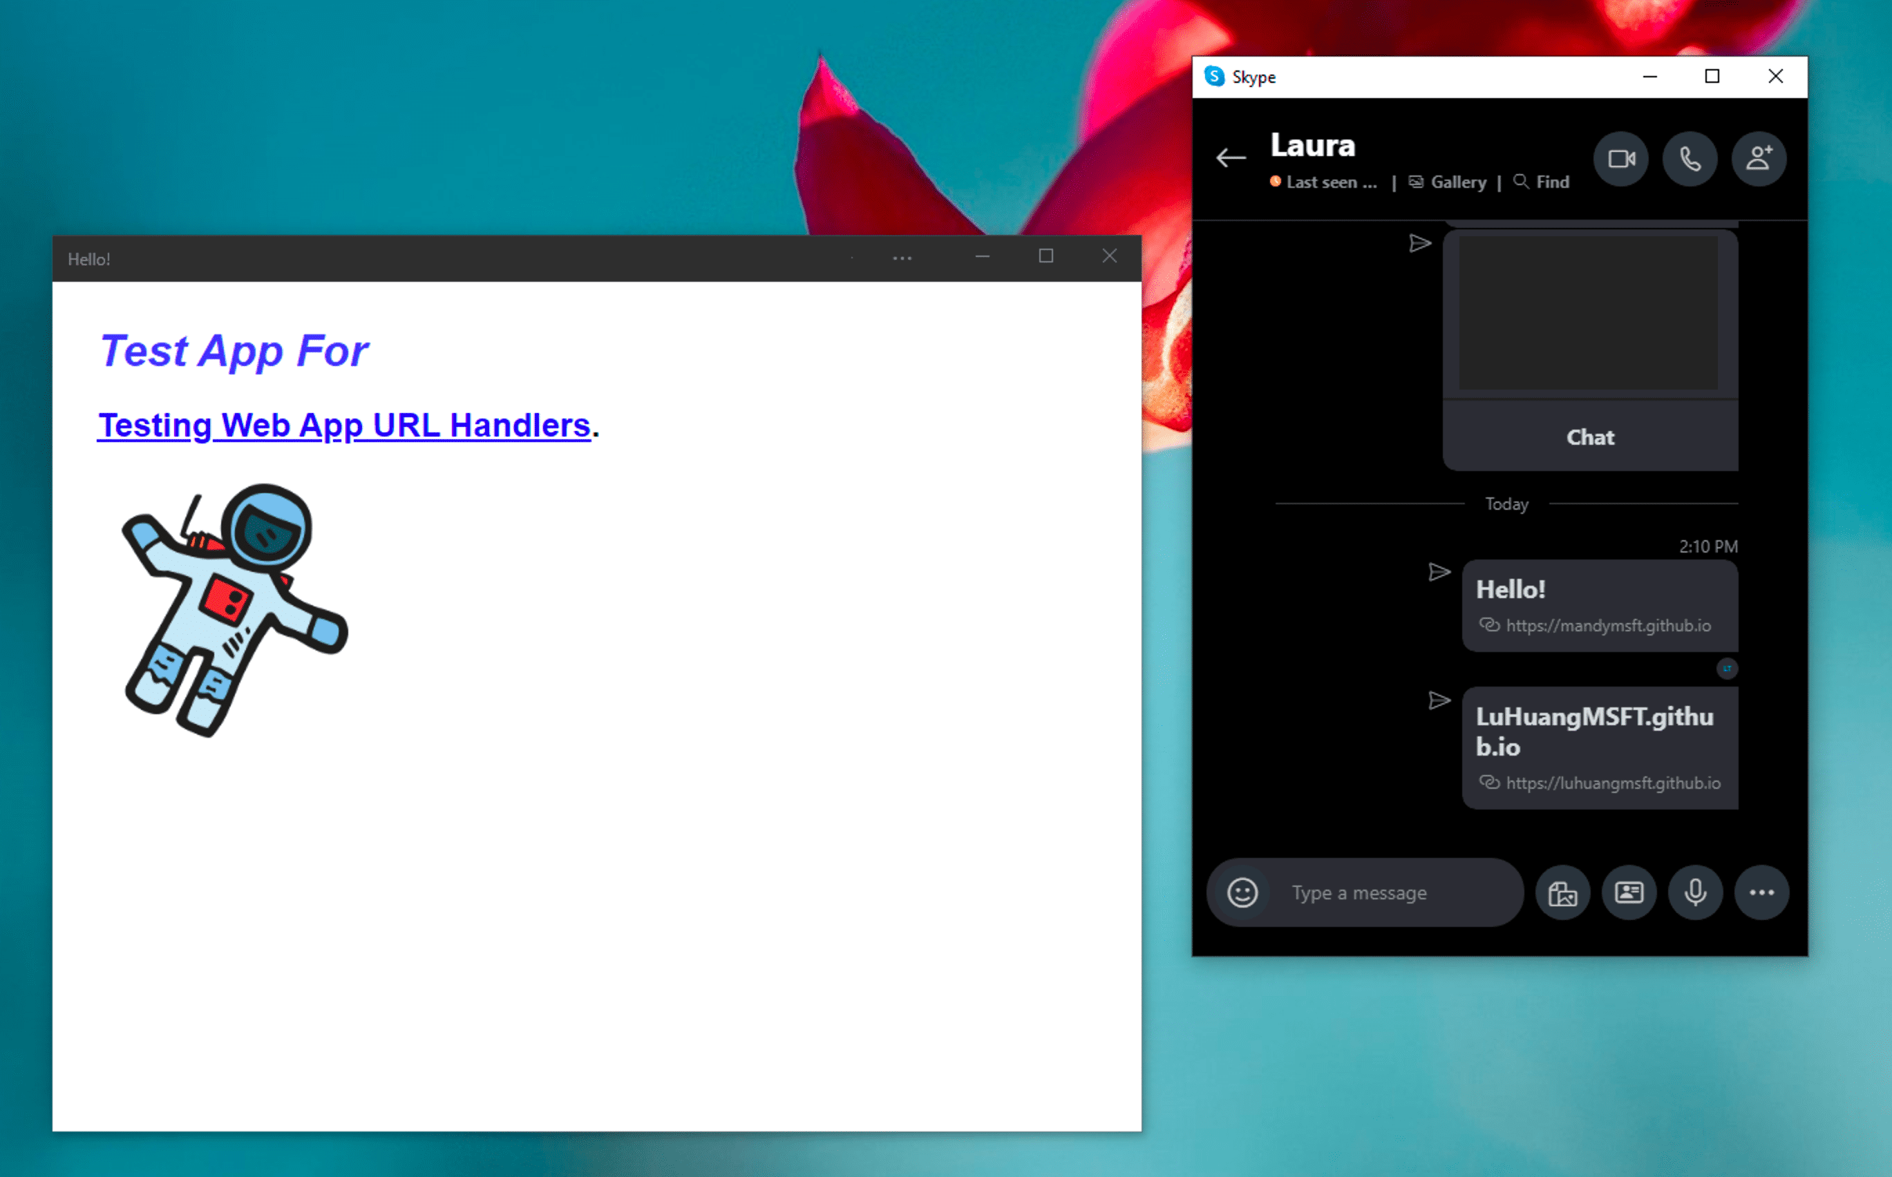Click the Skype video call icon

pos(1623,157)
